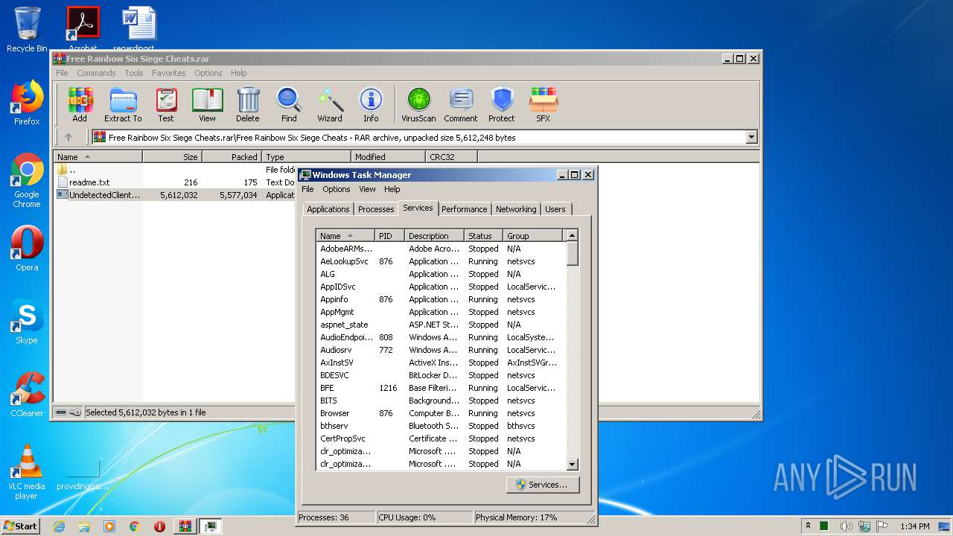Open CCleaner desktop shortcut
The width and height of the screenshot is (953, 536).
point(27,395)
